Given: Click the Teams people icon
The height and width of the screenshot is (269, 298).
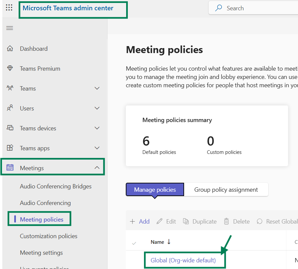Looking at the screenshot, I should point(10,88).
